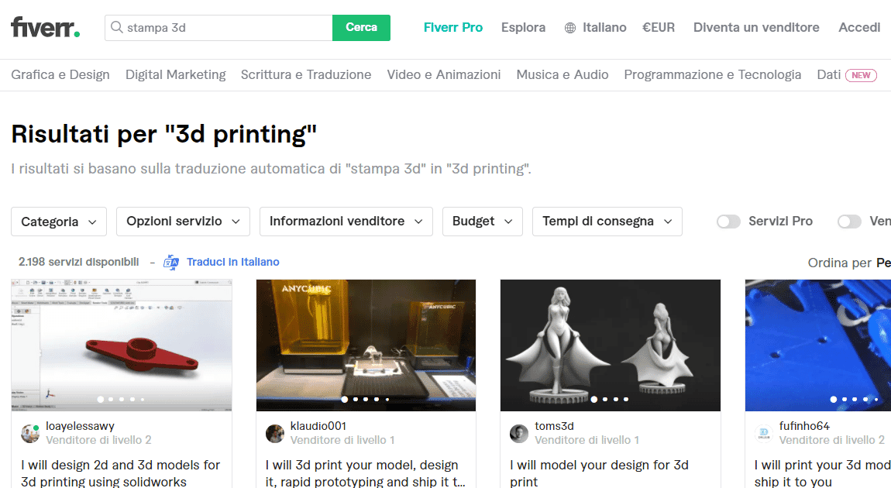Open the Tempi di consegna dropdown
Image resolution: width=891 pixels, height=488 pixels.
[607, 222]
